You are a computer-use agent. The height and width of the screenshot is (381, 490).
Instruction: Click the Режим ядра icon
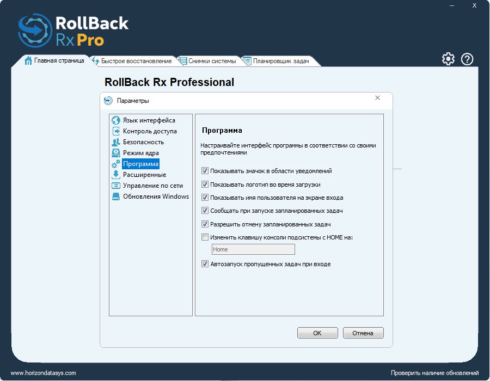pyautogui.click(x=116, y=153)
